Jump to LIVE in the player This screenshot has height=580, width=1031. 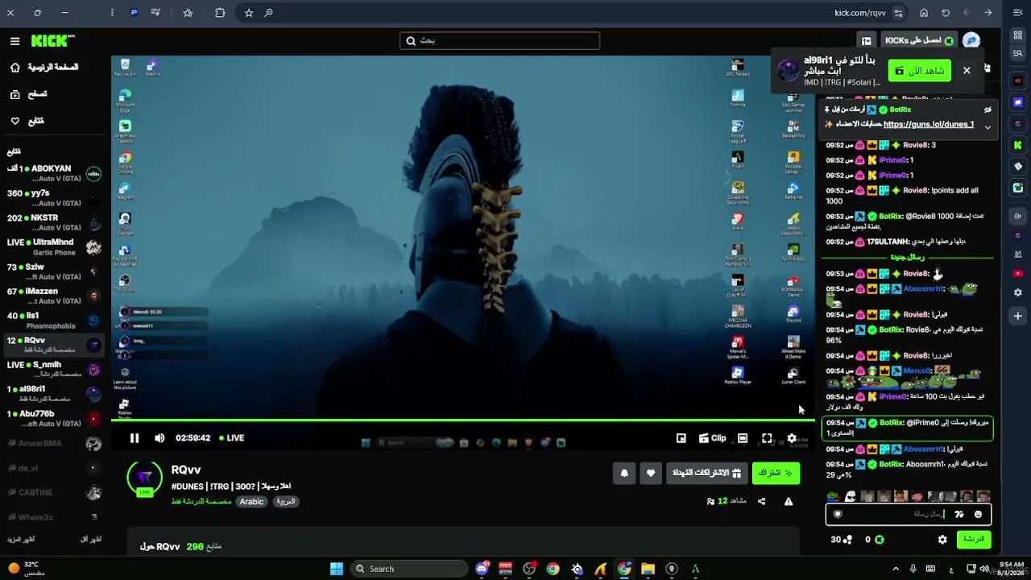tap(231, 438)
